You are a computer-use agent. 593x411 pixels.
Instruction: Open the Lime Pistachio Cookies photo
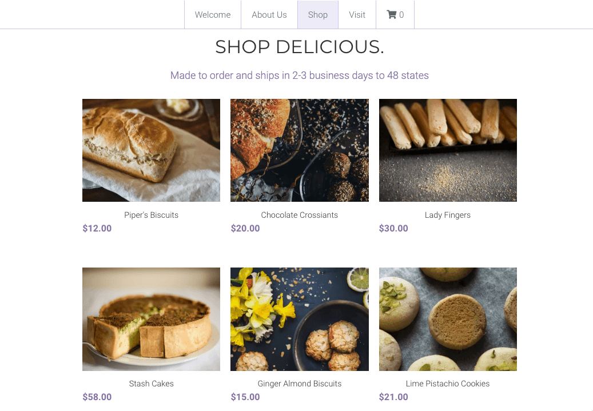[x=448, y=319]
